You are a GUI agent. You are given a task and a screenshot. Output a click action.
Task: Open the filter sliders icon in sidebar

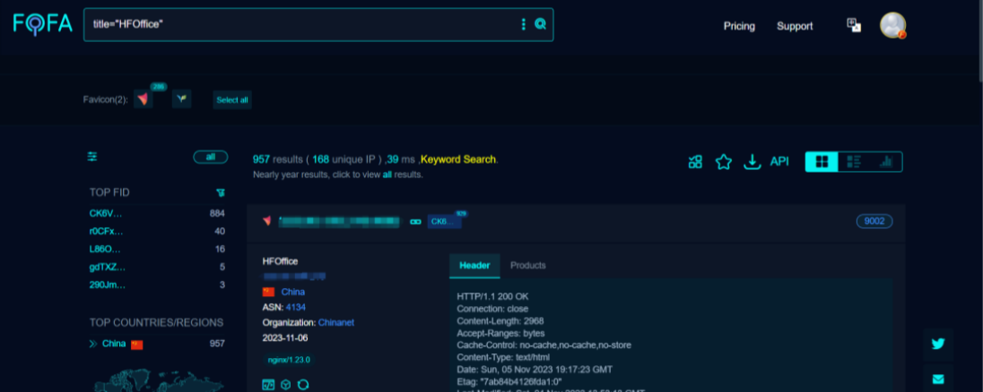click(x=92, y=157)
